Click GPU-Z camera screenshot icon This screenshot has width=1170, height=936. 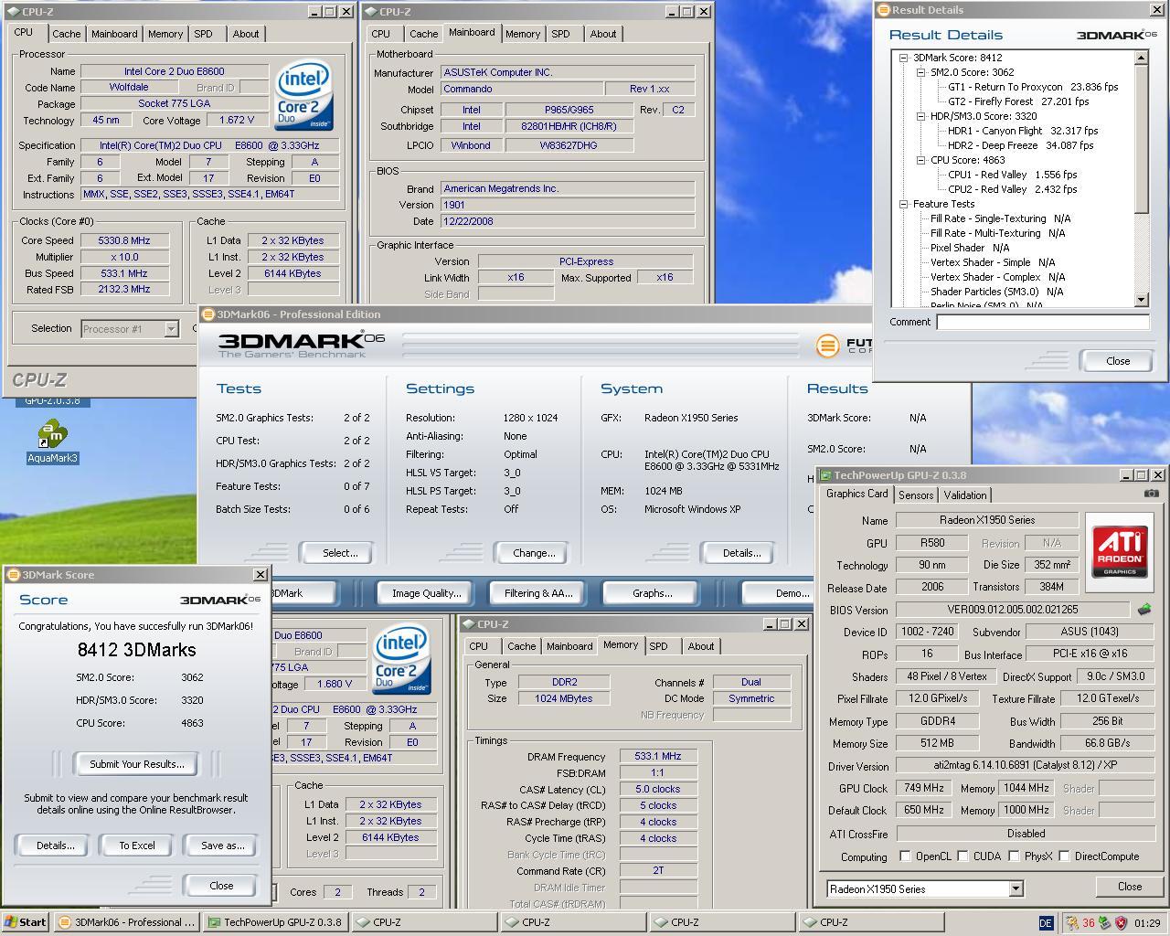[1151, 494]
